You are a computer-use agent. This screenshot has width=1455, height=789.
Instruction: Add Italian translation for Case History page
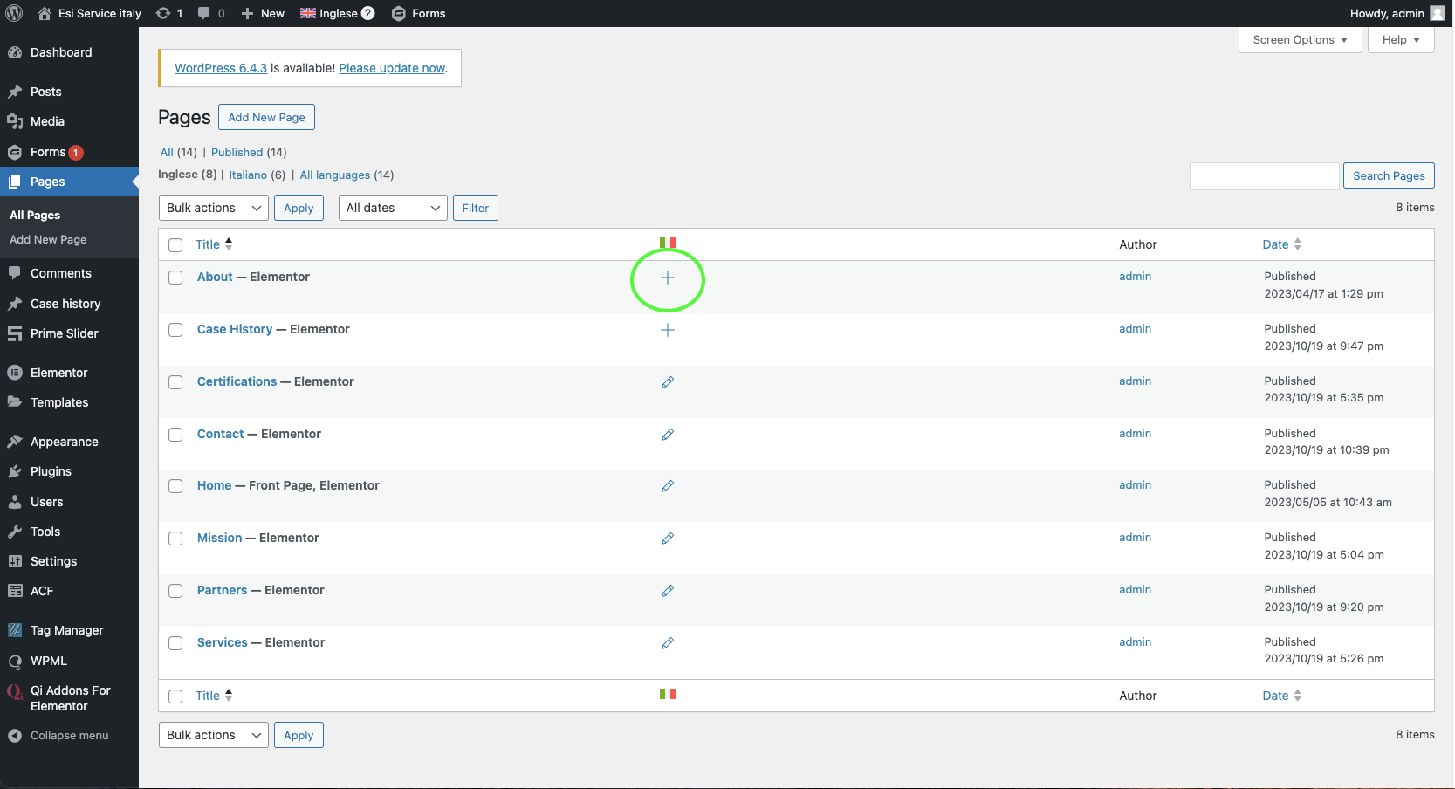668,330
